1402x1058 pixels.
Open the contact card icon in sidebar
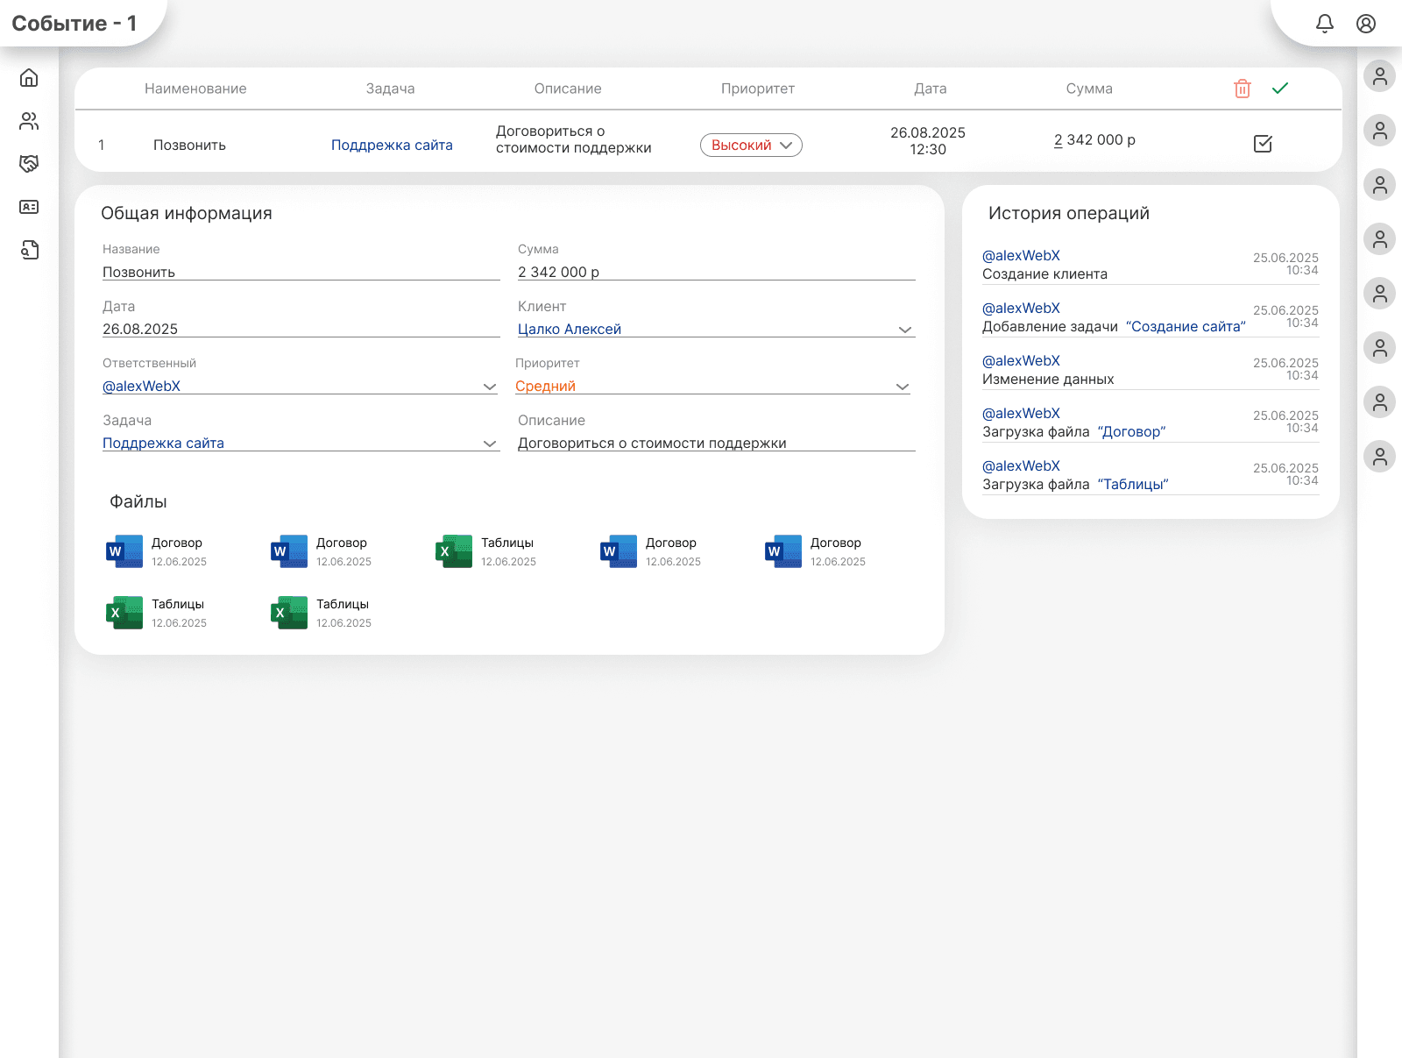tap(29, 207)
